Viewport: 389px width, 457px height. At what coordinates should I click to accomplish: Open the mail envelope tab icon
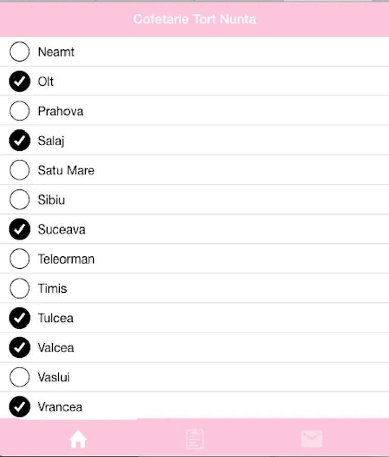[311, 438]
